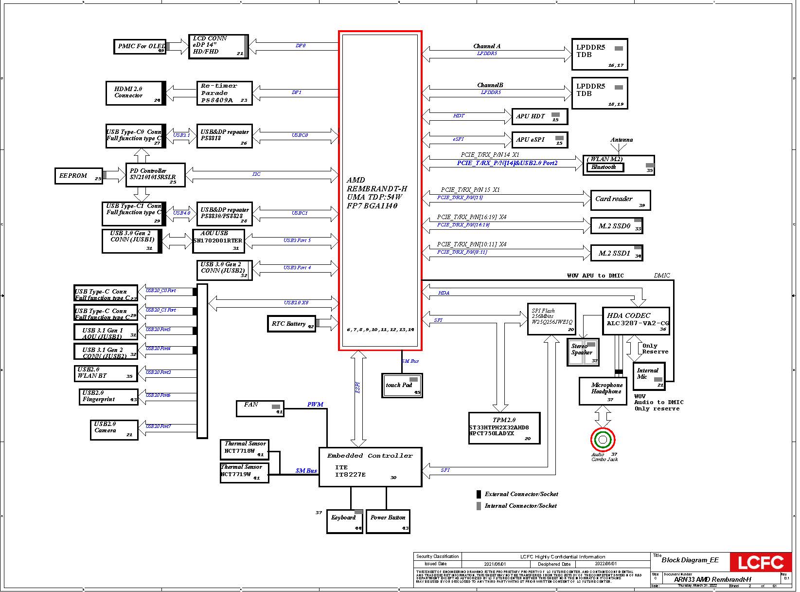The width and height of the screenshot is (800, 592).
Task: Click the M.2 SSD0 block
Action: tap(616, 226)
